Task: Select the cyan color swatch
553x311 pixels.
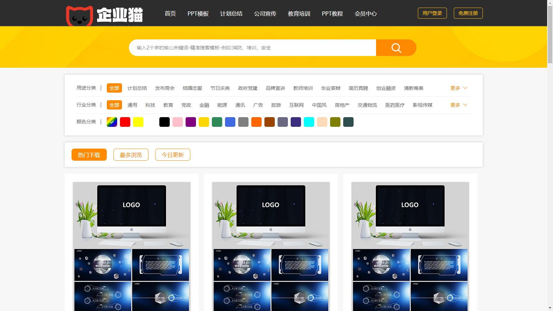Action: 309,122
